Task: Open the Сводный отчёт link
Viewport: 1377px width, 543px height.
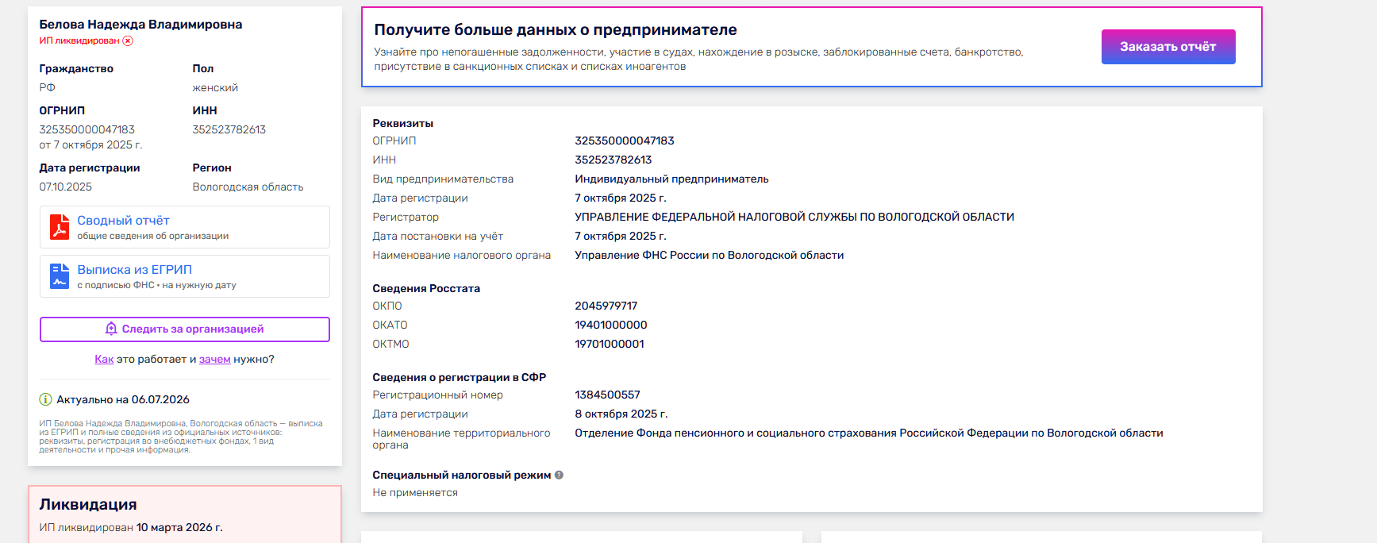Action: 123,221
